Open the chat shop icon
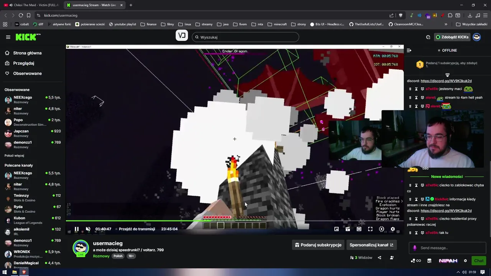 pos(429,261)
